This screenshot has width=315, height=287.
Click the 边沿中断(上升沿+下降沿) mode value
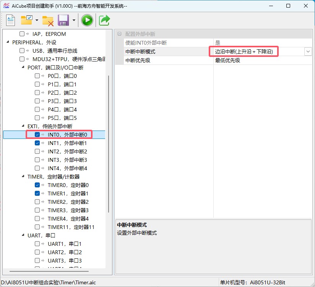coord(244,52)
